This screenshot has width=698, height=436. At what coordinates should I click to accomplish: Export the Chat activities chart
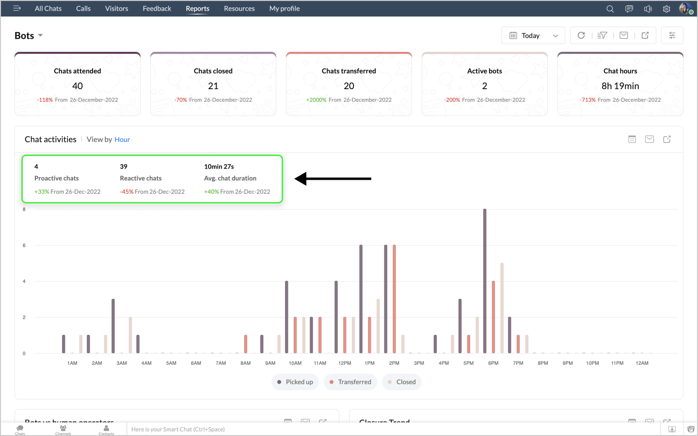click(x=667, y=140)
